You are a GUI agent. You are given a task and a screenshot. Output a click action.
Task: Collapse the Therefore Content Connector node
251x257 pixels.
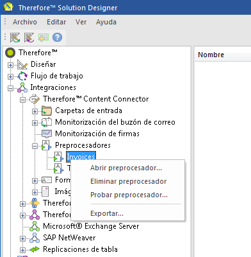[22, 100]
